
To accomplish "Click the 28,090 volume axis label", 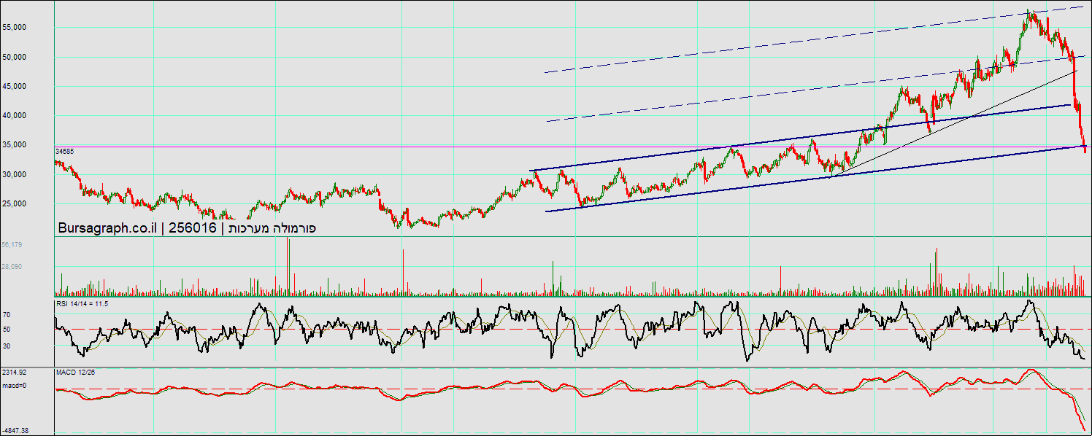I will 12,267.
